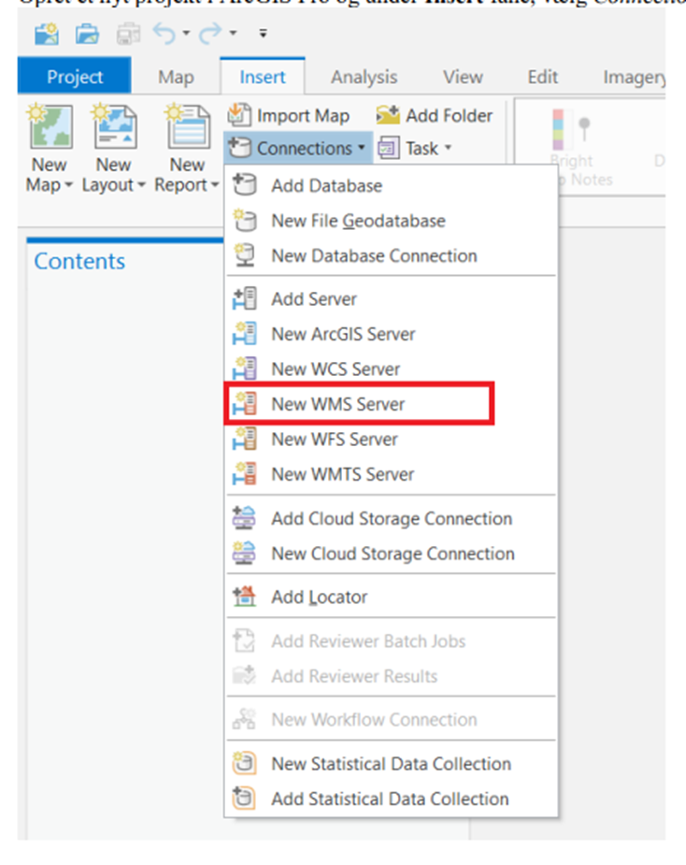
Task: Click the New Map icon
Action: coord(50,127)
